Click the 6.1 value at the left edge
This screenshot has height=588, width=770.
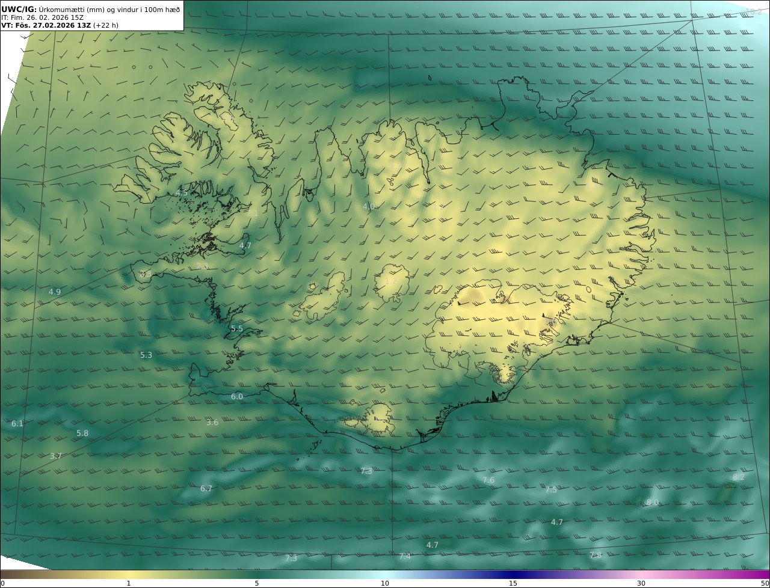(x=17, y=424)
